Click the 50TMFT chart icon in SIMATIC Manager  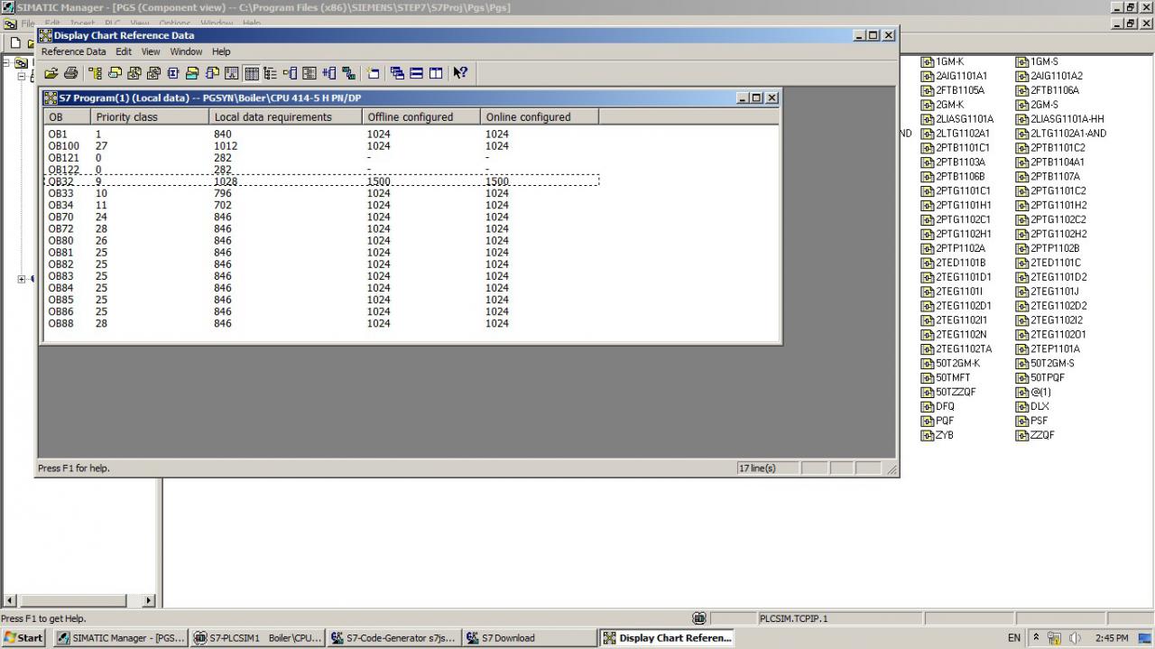927,378
